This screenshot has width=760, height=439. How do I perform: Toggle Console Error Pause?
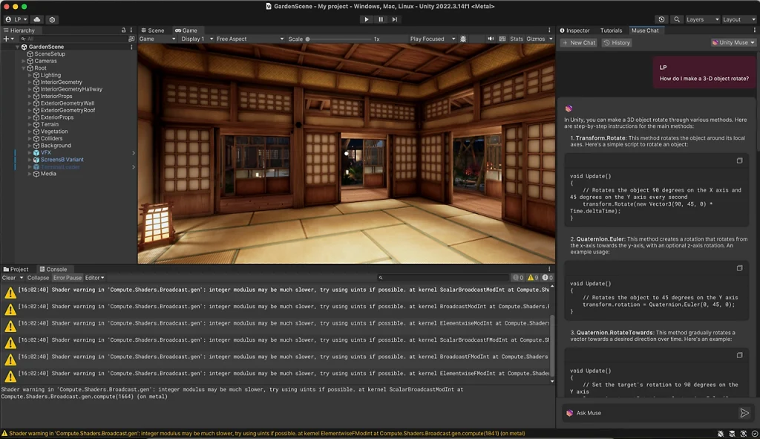pyautogui.click(x=67, y=278)
